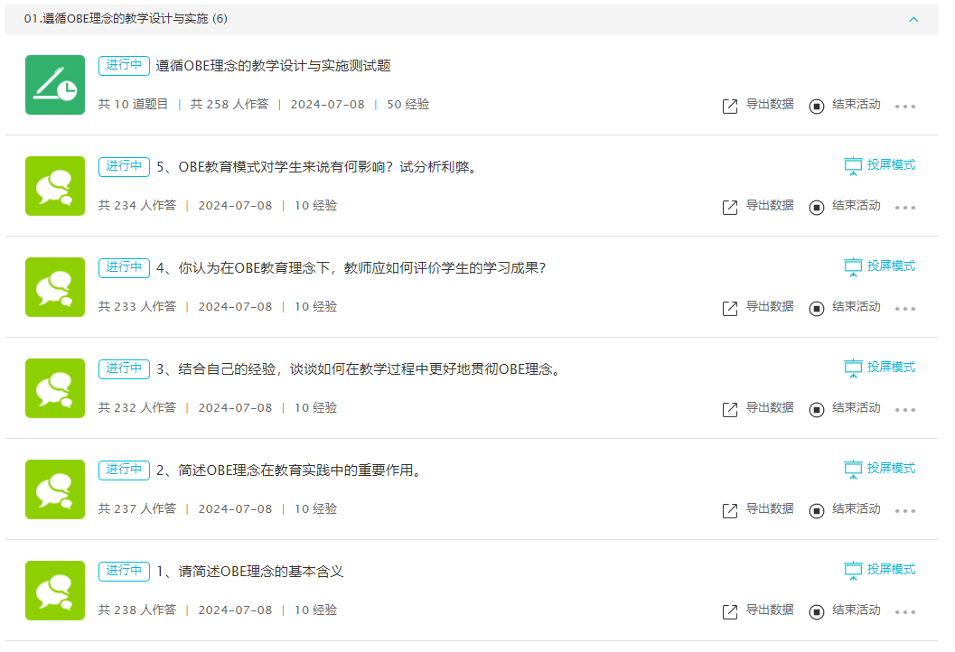Click 进行中 status tag on question 4

tap(124, 267)
